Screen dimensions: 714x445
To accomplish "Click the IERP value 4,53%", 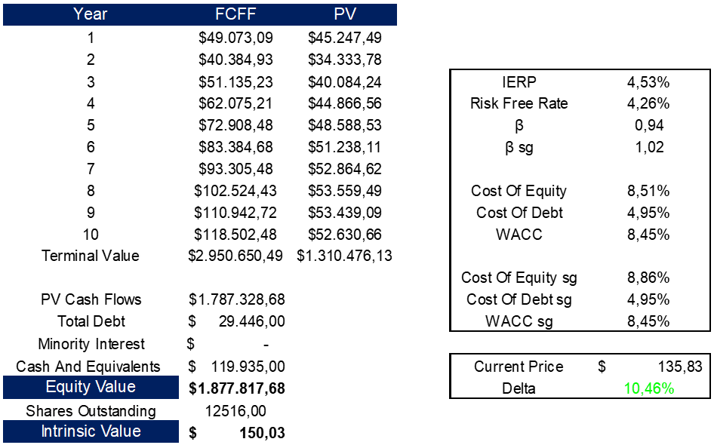I will (648, 81).
